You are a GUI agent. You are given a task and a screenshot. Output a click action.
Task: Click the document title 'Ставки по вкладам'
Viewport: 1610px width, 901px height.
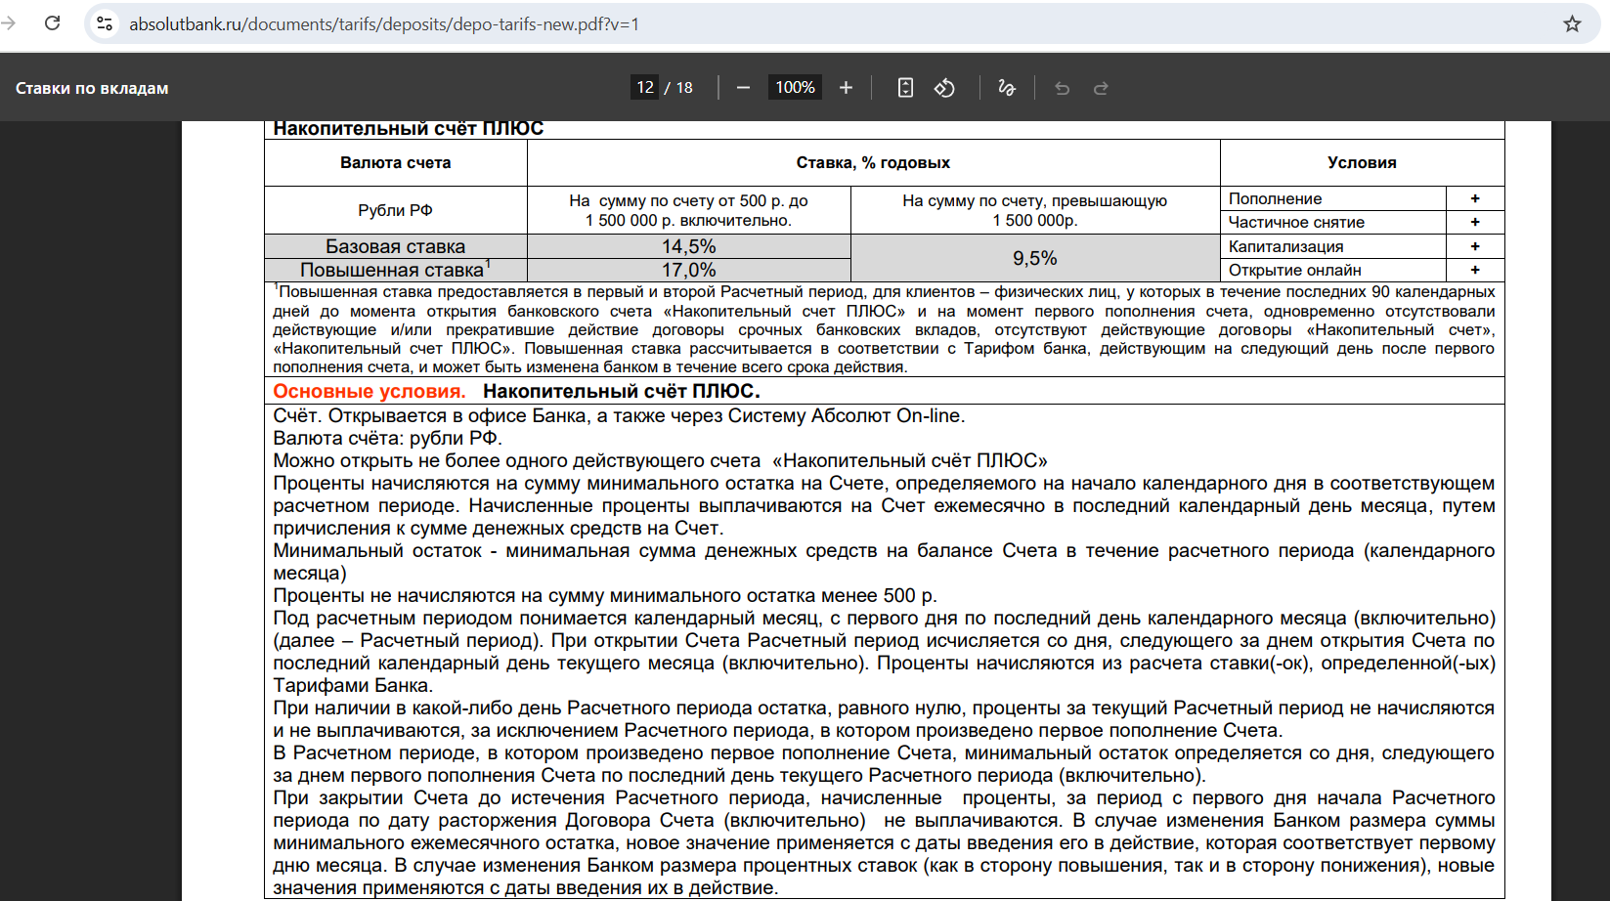pyautogui.click(x=92, y=88)
